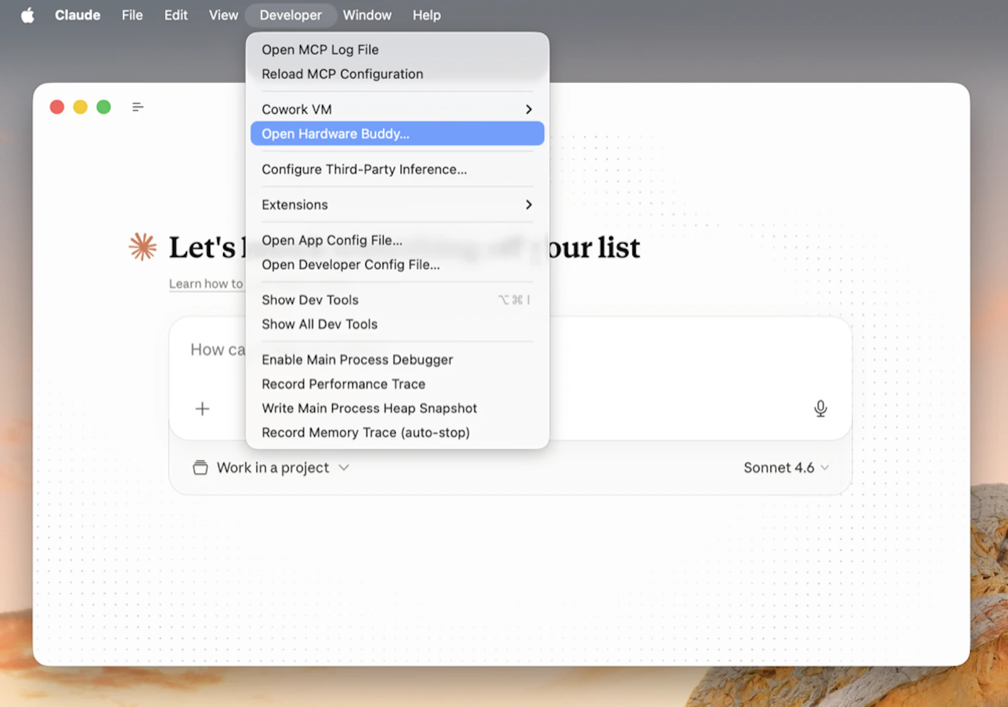Click the project tray icon beside Work in a project
This screenshot has height=707, width=1008.
pos(200,468)
